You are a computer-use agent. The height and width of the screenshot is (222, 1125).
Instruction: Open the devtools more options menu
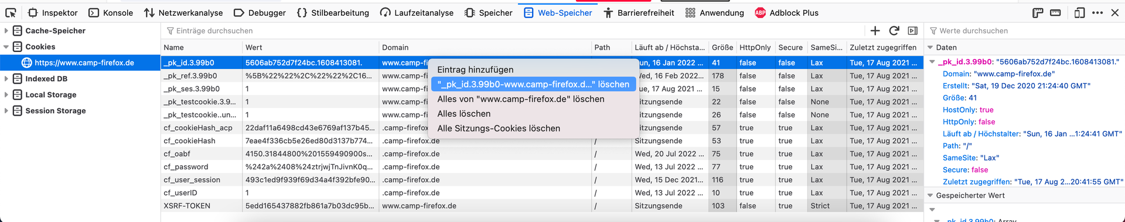(x=1097, y=12)
